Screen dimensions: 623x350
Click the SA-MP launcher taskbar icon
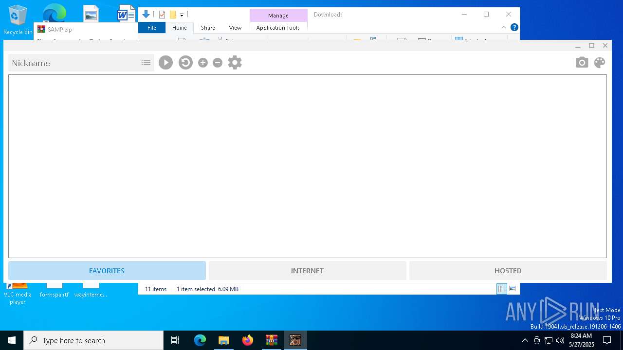(x=295, y=340)
